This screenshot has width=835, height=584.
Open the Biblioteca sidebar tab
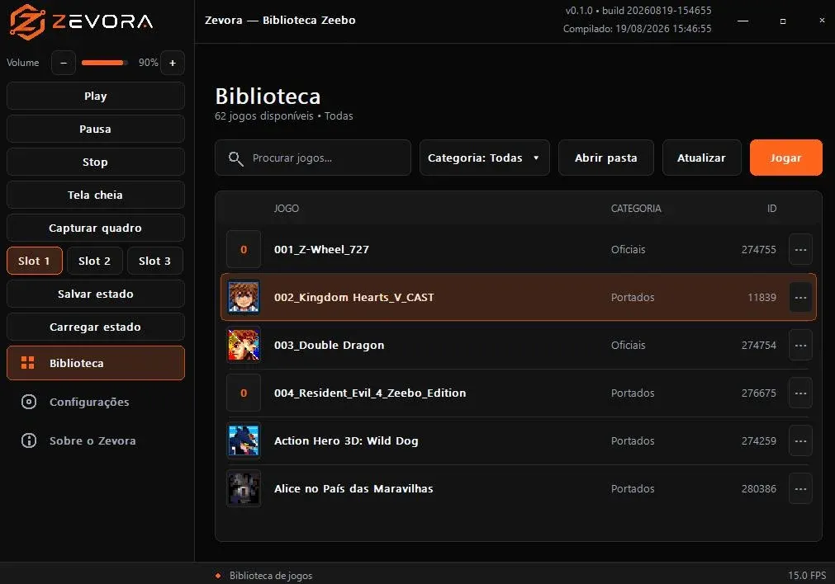point(96,363)
